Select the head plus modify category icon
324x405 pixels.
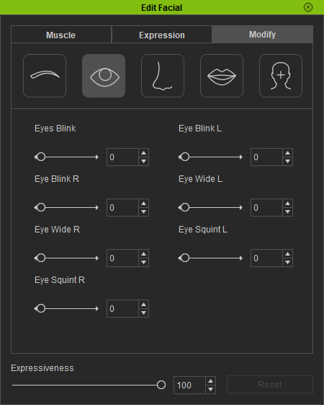[x=281, y=76]
